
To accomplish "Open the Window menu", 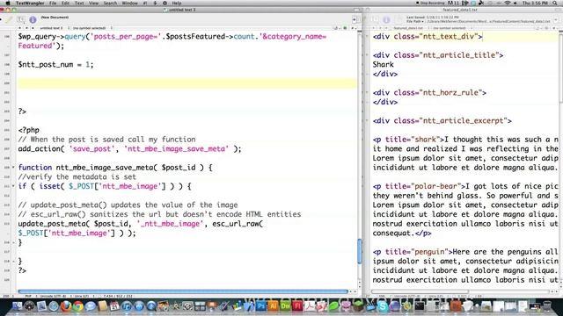I will [x=129, y=3].
